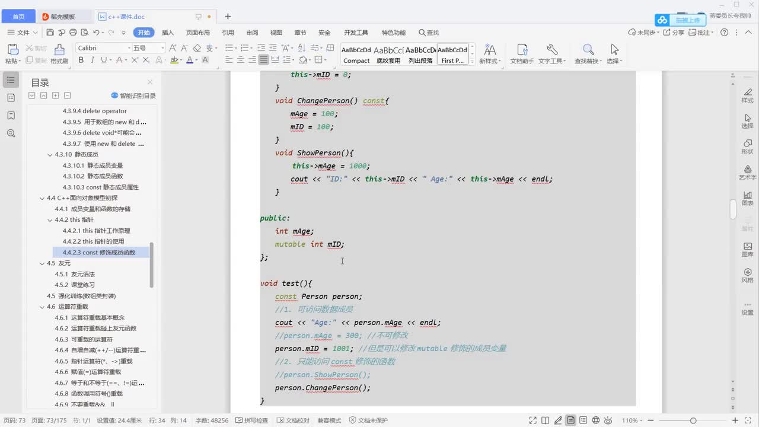
Task: Toggle Bold formatting
Action: click(x=81, y=60)
